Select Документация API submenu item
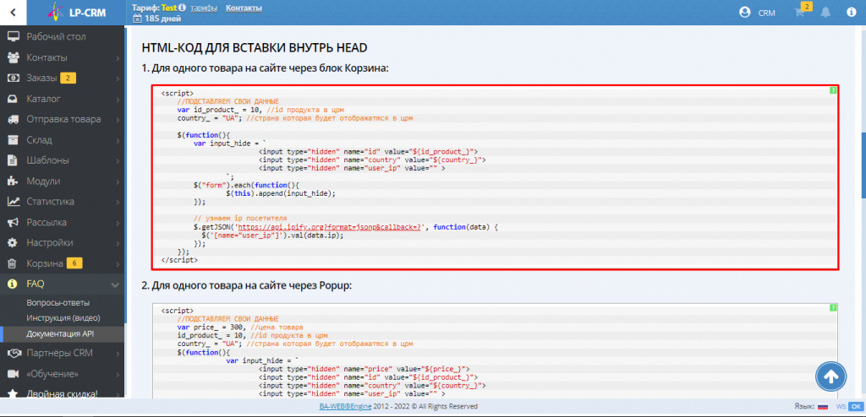Screen dimensions: 866x417 61,333
